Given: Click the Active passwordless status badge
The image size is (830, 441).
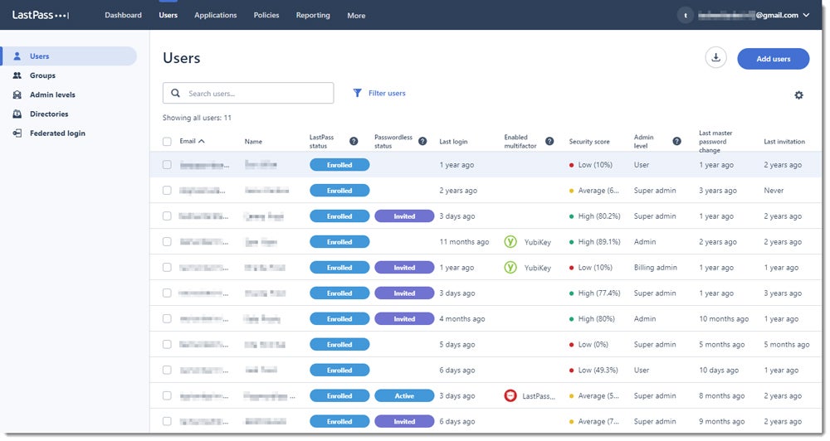Looking at the screenshot, I should pyautogui.click(x=404, y=396).
